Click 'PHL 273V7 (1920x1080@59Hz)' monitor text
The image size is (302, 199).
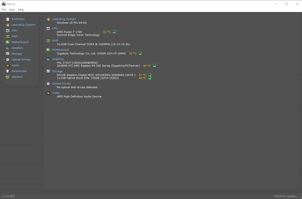point(77,63)
